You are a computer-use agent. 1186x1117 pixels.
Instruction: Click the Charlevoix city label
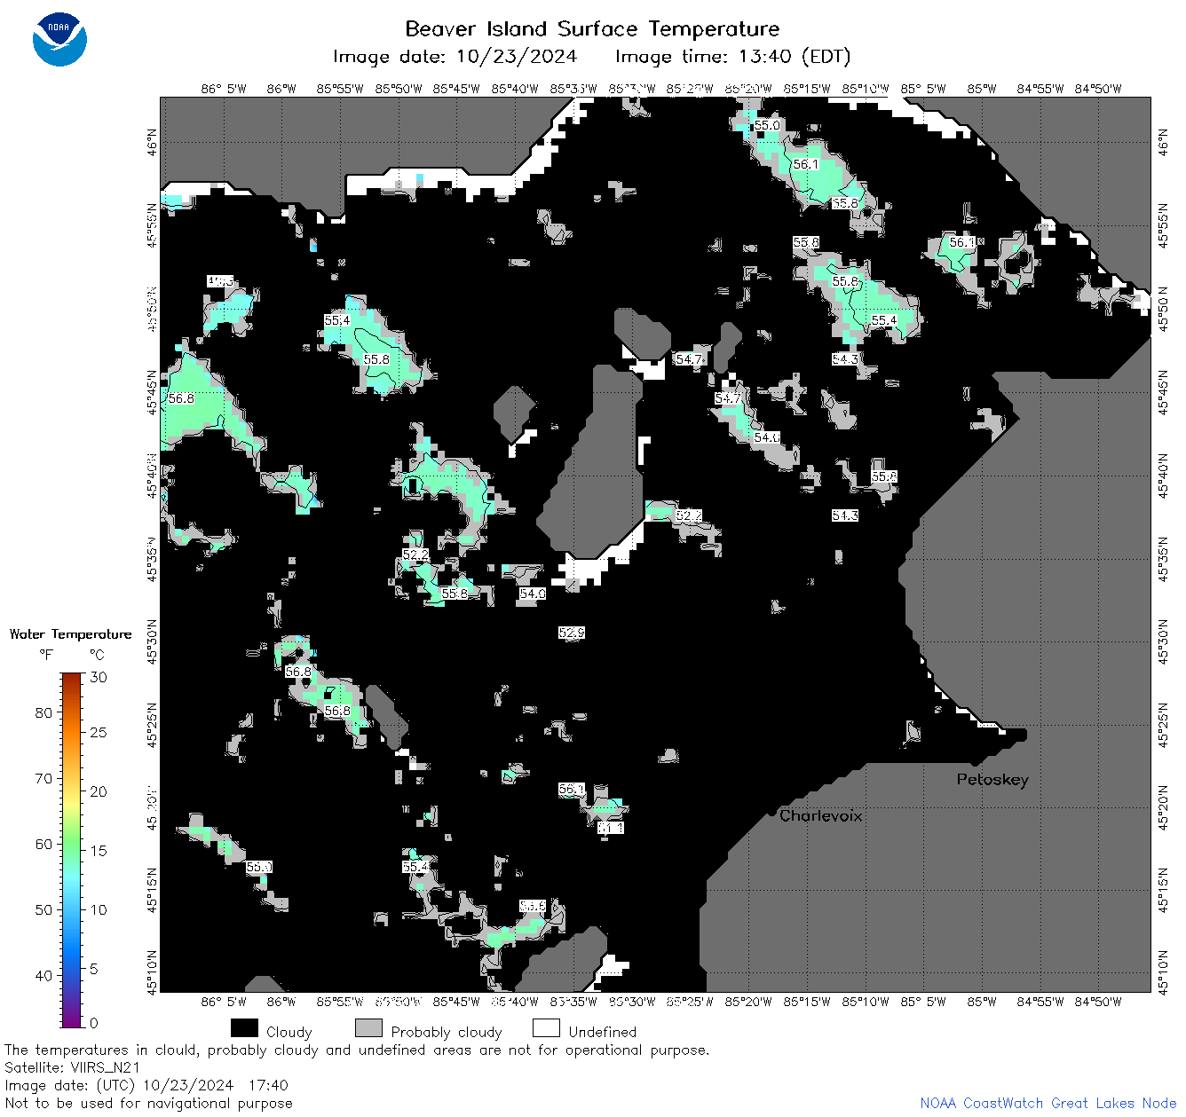[x=820, y=815]
